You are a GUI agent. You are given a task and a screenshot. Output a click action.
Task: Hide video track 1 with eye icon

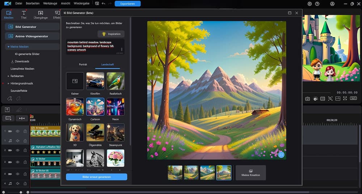coord(17,131)
